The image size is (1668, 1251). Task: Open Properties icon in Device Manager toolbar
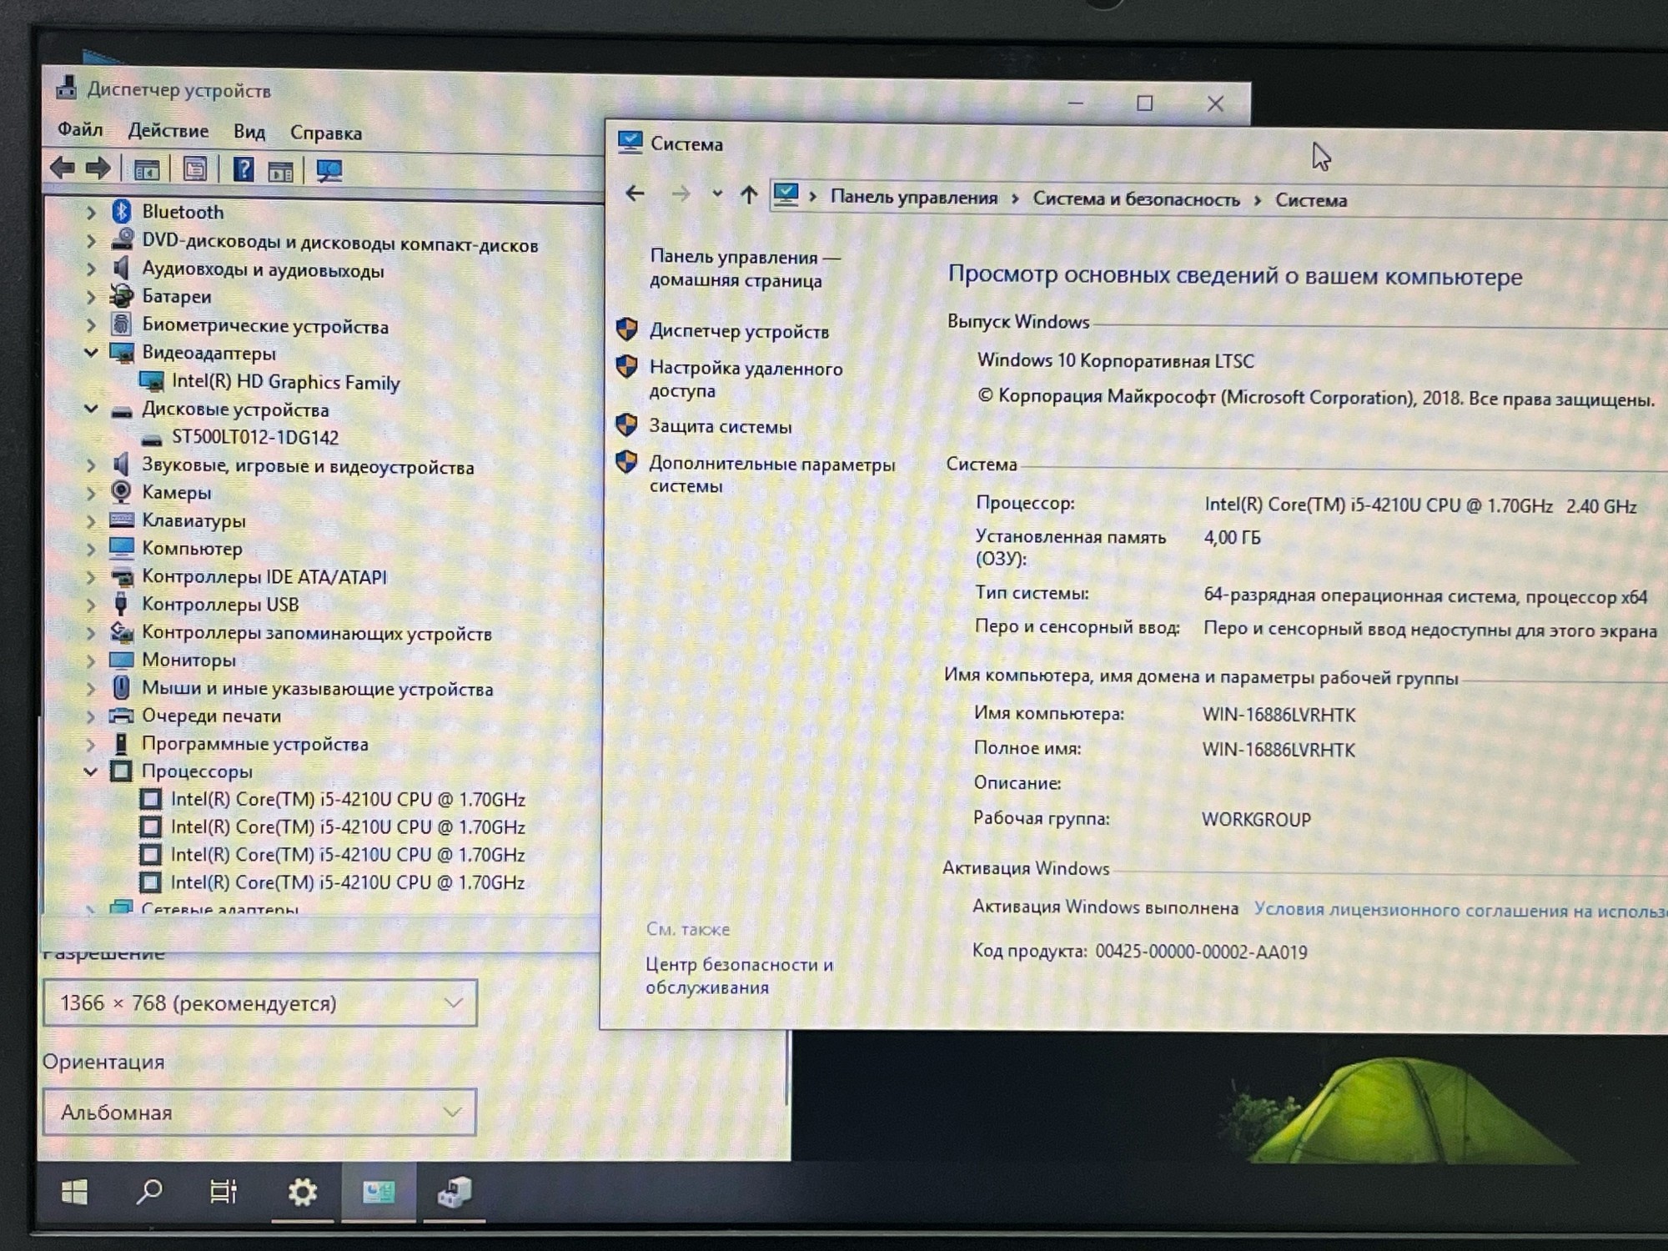195,170
